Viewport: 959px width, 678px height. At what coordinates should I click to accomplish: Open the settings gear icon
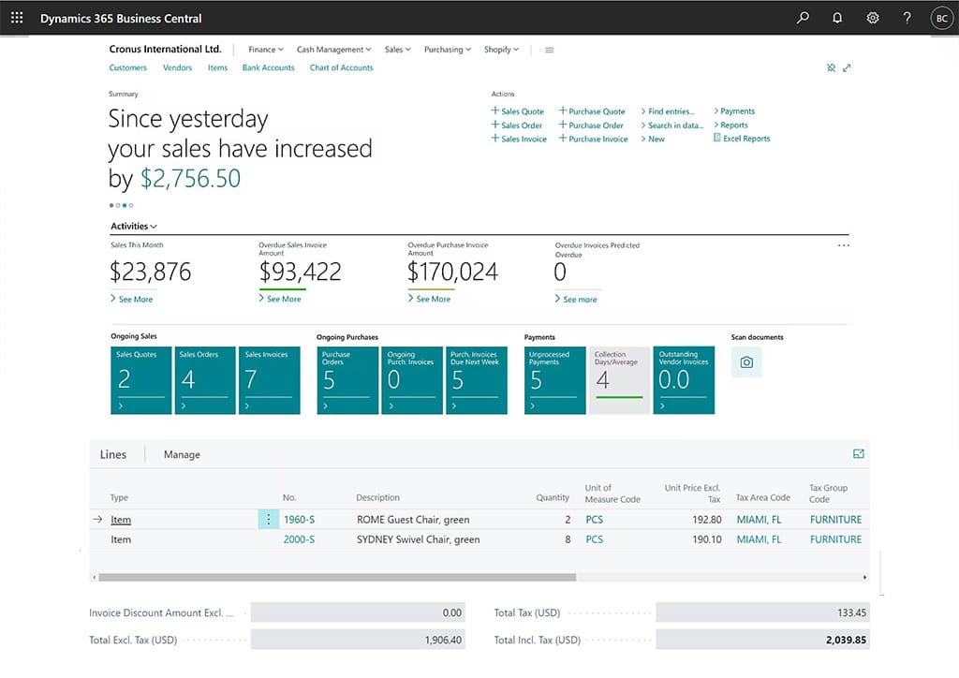[x=872, y=18]
